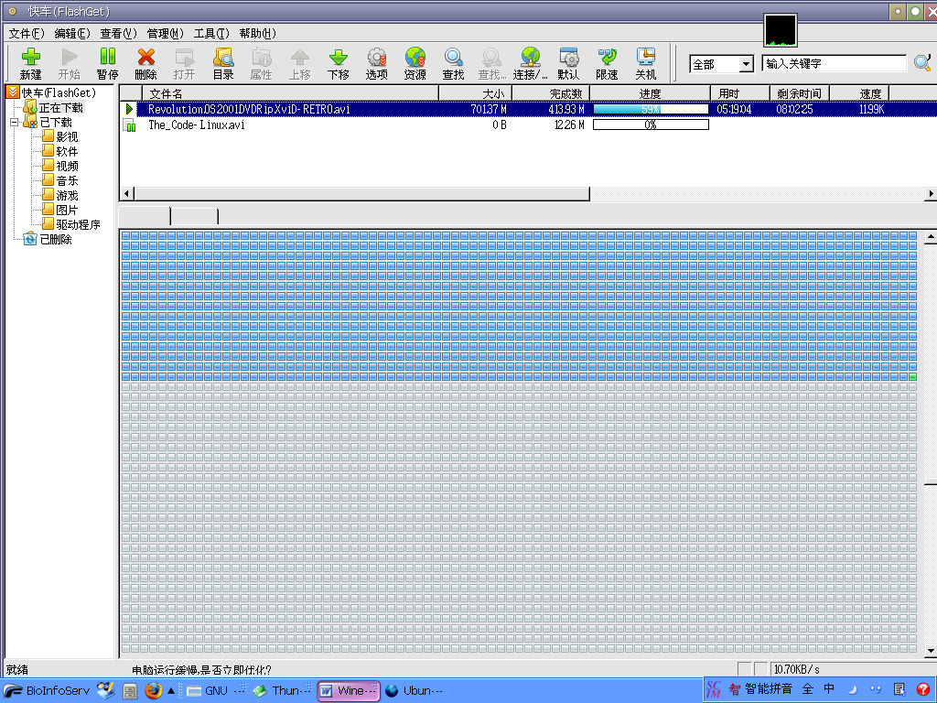Screen dimensions: 937x703
Task: Click the active 查找 (Find) magnifier icon
Action: (454, 58)
